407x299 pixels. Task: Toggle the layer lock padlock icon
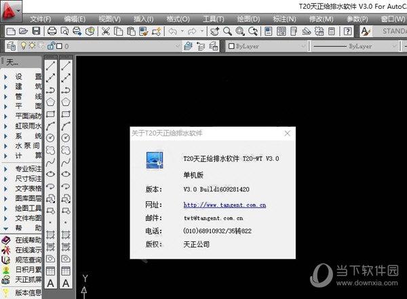tap(50, 46)
